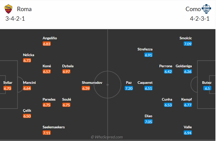Click Angeliño's 6.83 rating badge

47,44
